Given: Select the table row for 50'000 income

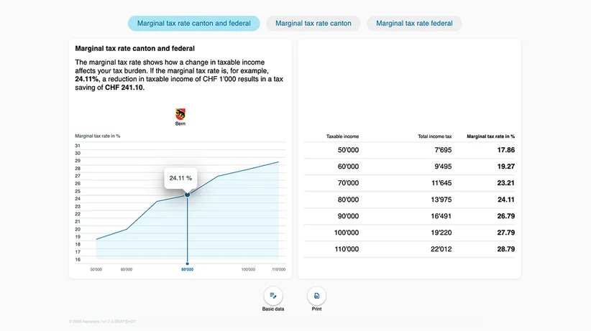Looking at the screenshot, I should click(x=409, y=150).
